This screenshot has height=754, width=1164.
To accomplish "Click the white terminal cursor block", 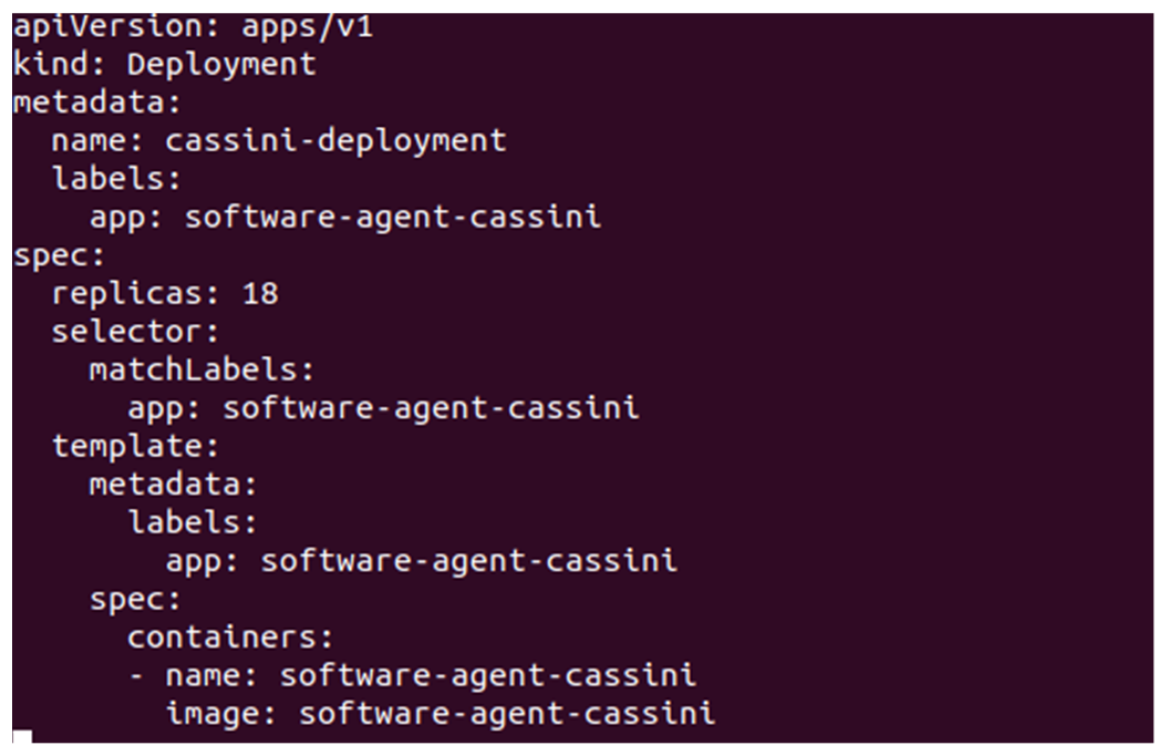I will click(22, 737).
